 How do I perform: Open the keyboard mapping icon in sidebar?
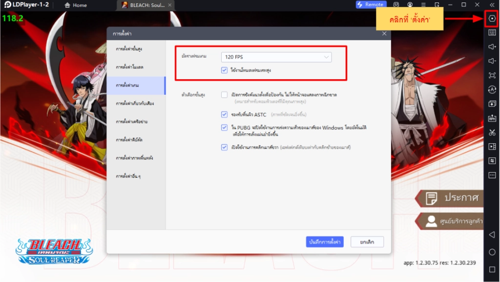492,33
